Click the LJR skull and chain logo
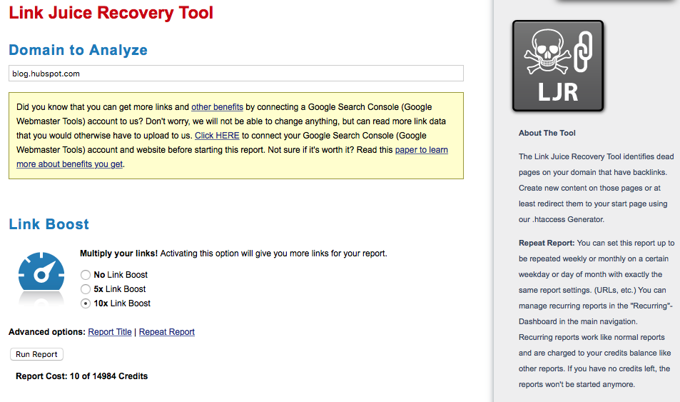 558,66
